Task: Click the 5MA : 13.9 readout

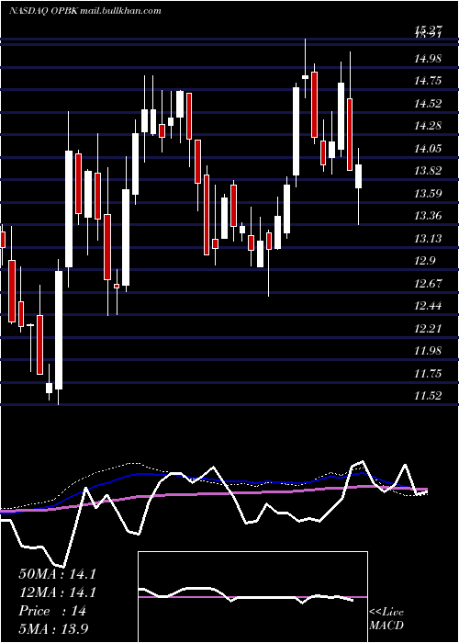Action: click(x=54, y=629)
